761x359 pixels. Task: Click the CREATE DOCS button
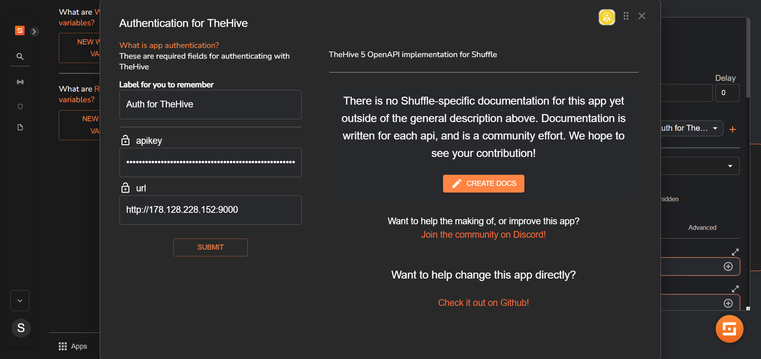click(484, 183)
